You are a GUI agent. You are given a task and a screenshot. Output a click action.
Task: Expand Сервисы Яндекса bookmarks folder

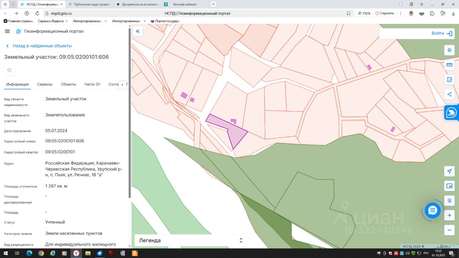pyautogui.click(x=52, y=21)
